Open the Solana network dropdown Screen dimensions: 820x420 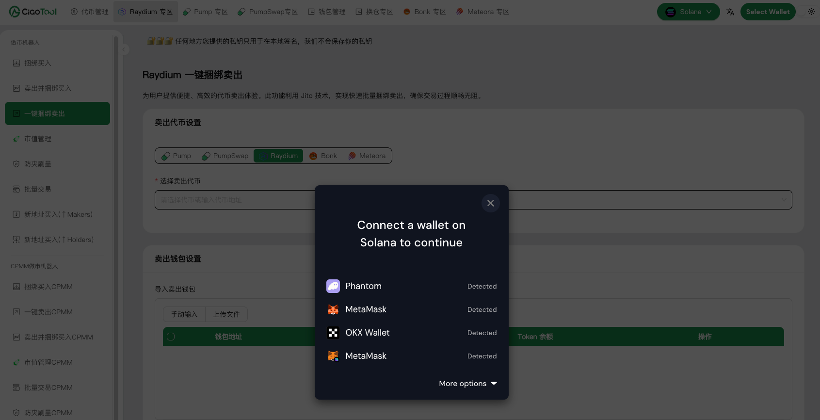[x=688, y=12]
